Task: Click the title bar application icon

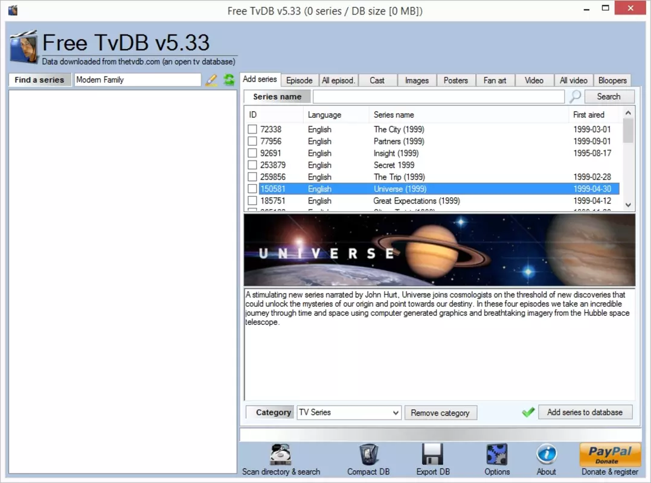Action: 13,10
